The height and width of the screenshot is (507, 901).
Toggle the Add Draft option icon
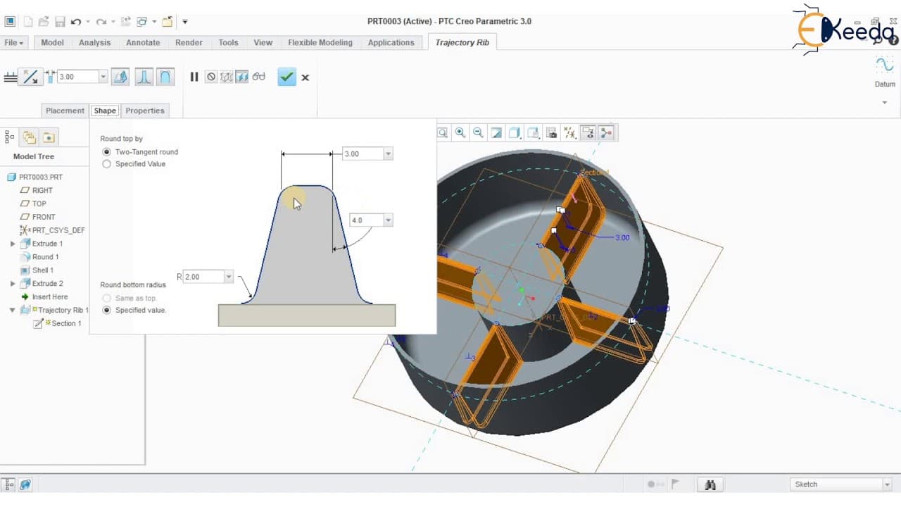[120, 77]
